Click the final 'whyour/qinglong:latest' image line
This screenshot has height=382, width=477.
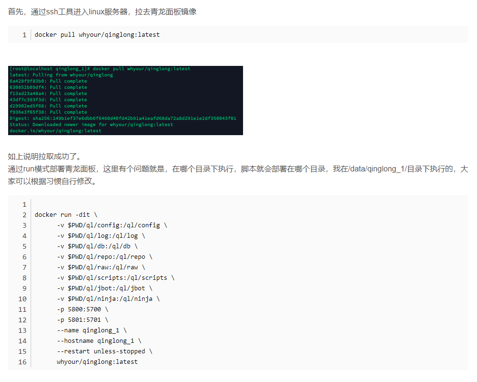[x=97, y=362]
